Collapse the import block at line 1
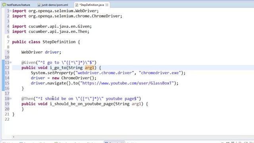254x143 pixels. [10, 11]
